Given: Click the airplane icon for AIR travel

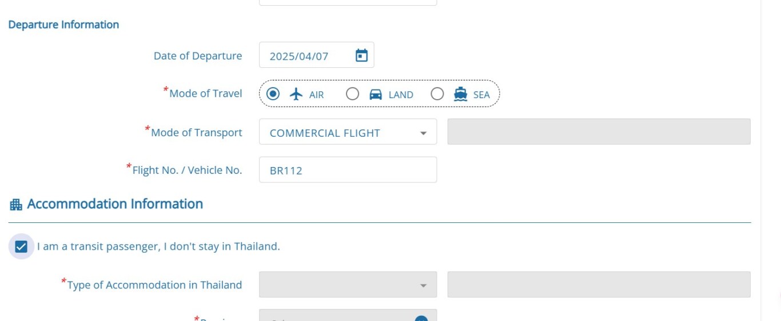Looking at the screenshot, I should point(296,94).
